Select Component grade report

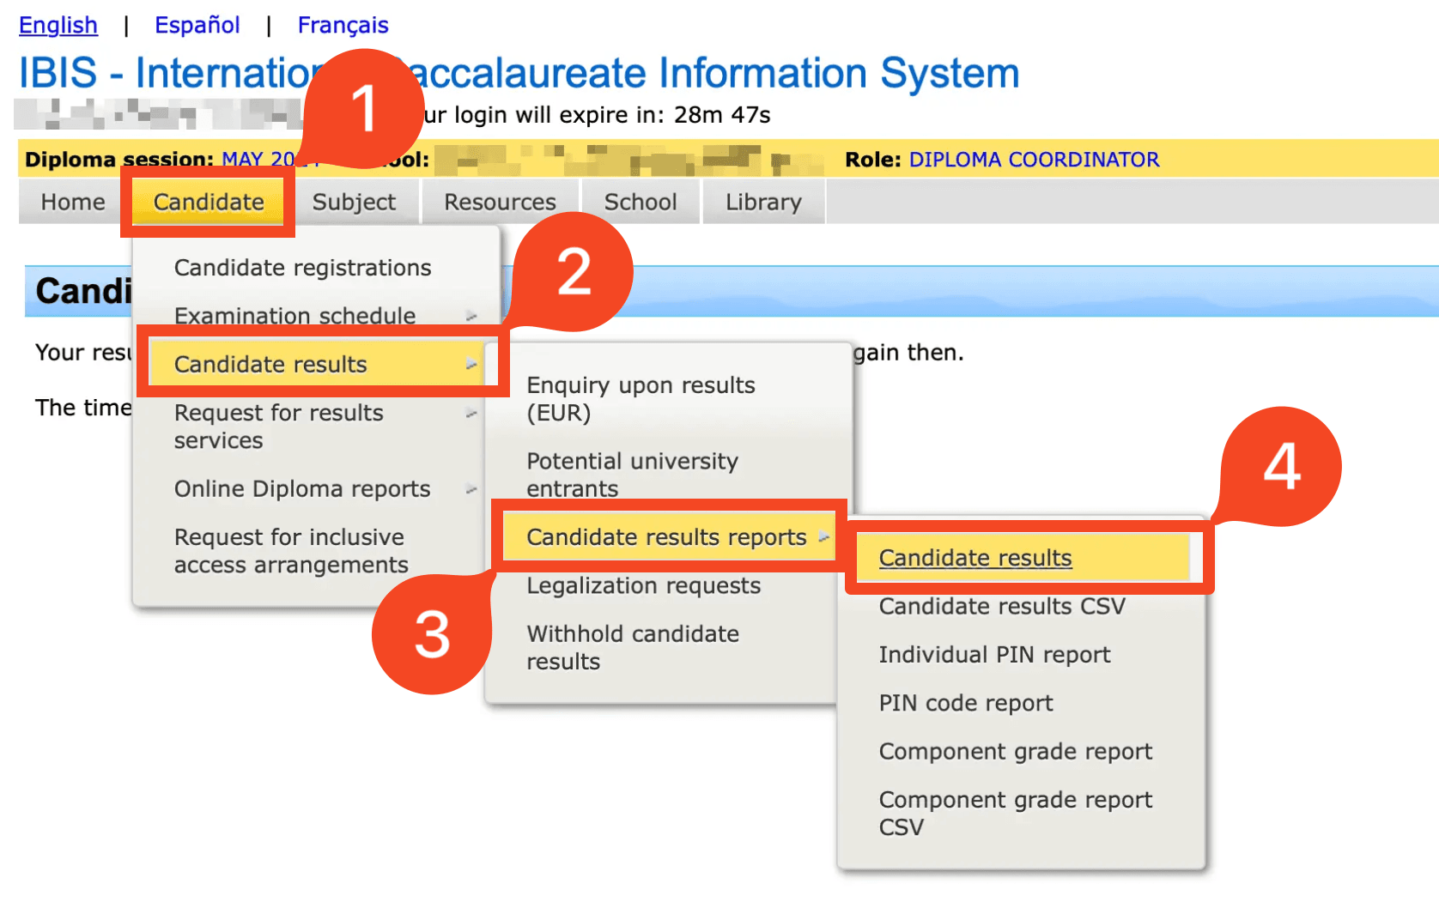[x=1016, y=751]
